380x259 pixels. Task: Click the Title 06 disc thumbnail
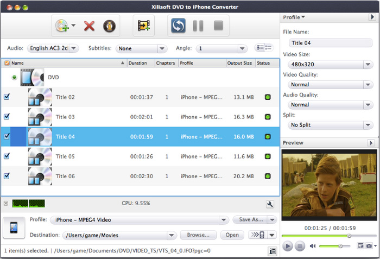point(40,176)
